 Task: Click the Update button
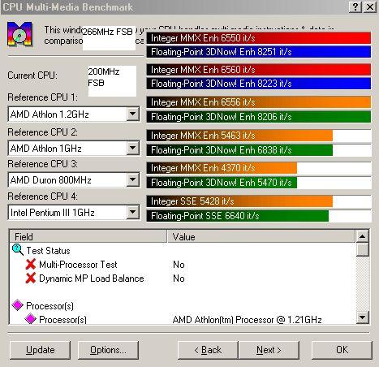(40, 350)
